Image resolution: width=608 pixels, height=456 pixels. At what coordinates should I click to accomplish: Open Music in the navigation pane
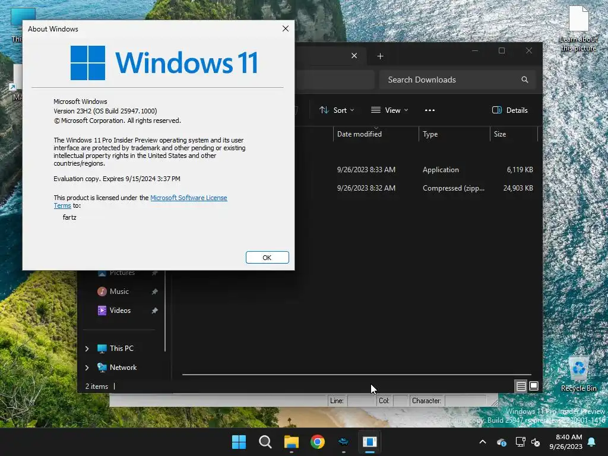[x=119, y=292]
